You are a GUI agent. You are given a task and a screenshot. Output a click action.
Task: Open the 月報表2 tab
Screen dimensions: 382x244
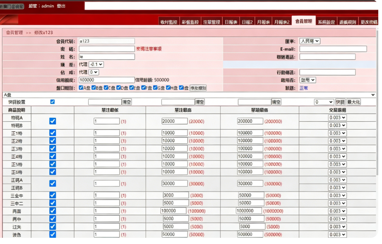pyautogui.click(x=281, y=22)
